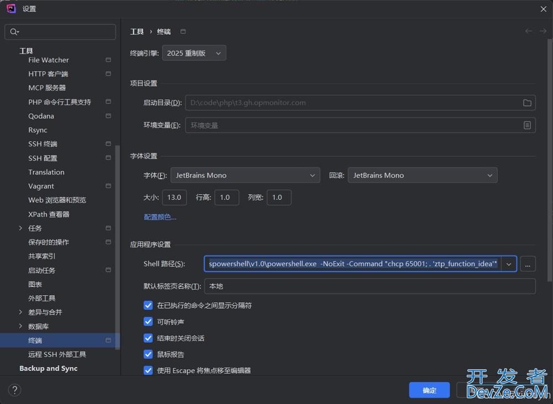Screen dimensions: 553x404
Task: Open 共享索引 settings page
Action: (41, 256)
